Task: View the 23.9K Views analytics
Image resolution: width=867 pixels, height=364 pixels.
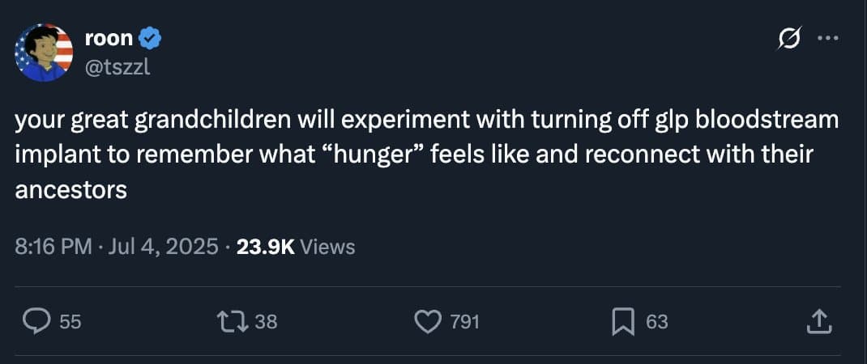Action: click(x=295, y=247)
